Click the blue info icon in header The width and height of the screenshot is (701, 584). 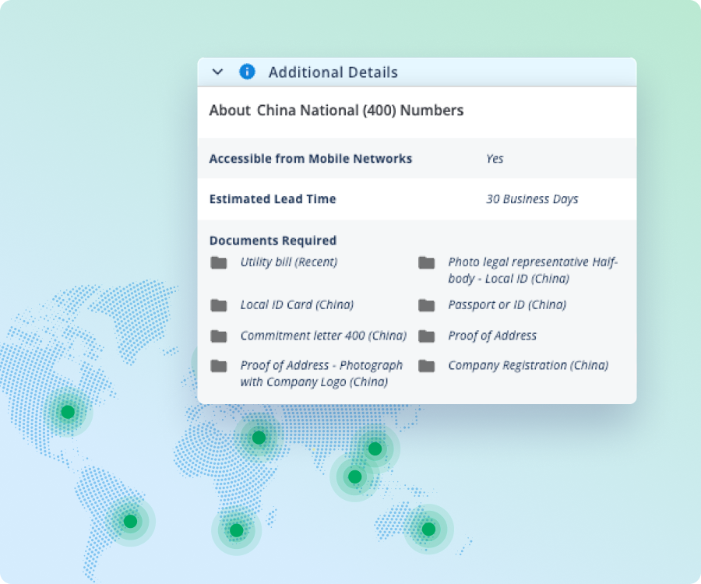(247, 72)
